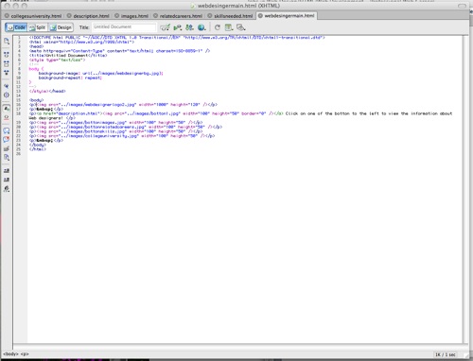Close the webdesingermain.html tab
The height and width of the screenshot is (361, 473).
260,15
